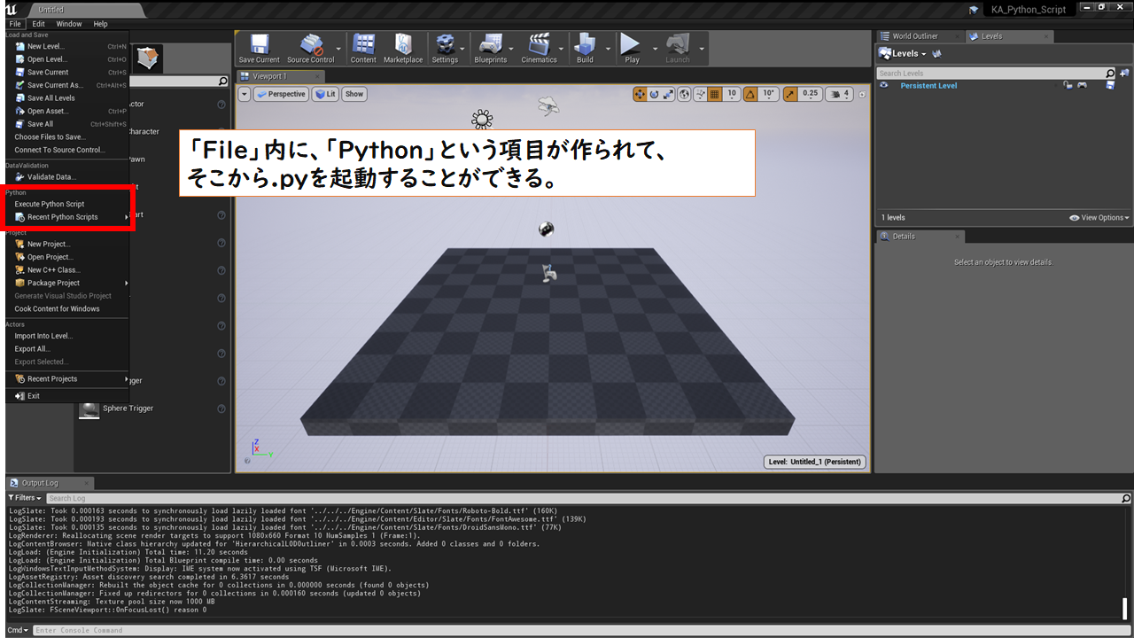Open View Options in Levels panel
This screenshot has width=1134, height=638.
1099,217
